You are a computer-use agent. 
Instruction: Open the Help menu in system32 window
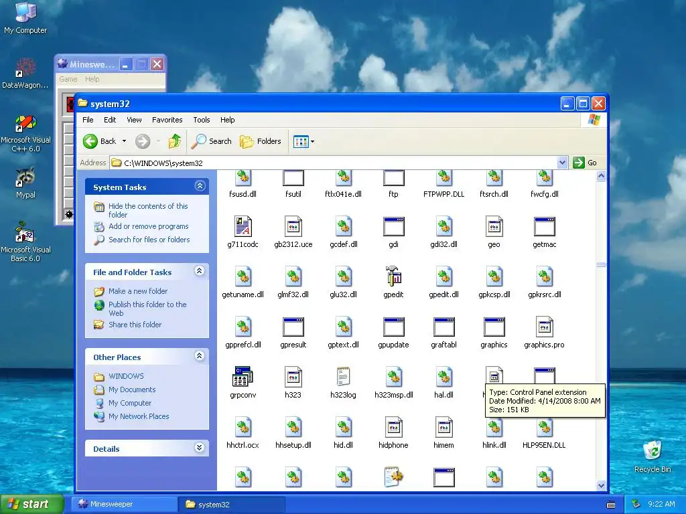(x=228, y=120)
